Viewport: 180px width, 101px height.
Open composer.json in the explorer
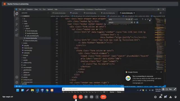(x=28, y=80)
